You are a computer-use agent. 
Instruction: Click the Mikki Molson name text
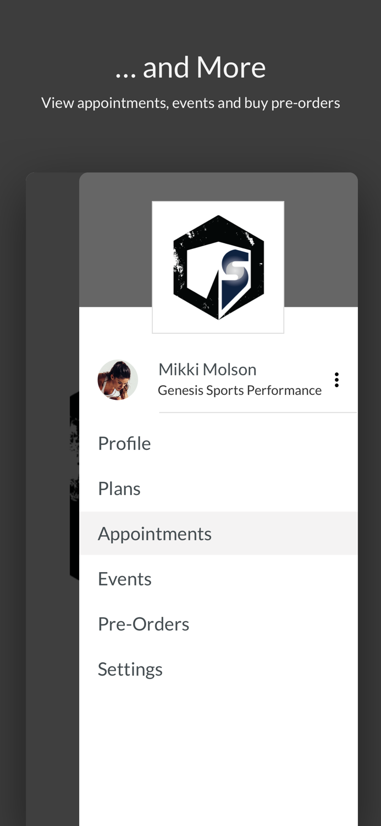tap(207, 369)
